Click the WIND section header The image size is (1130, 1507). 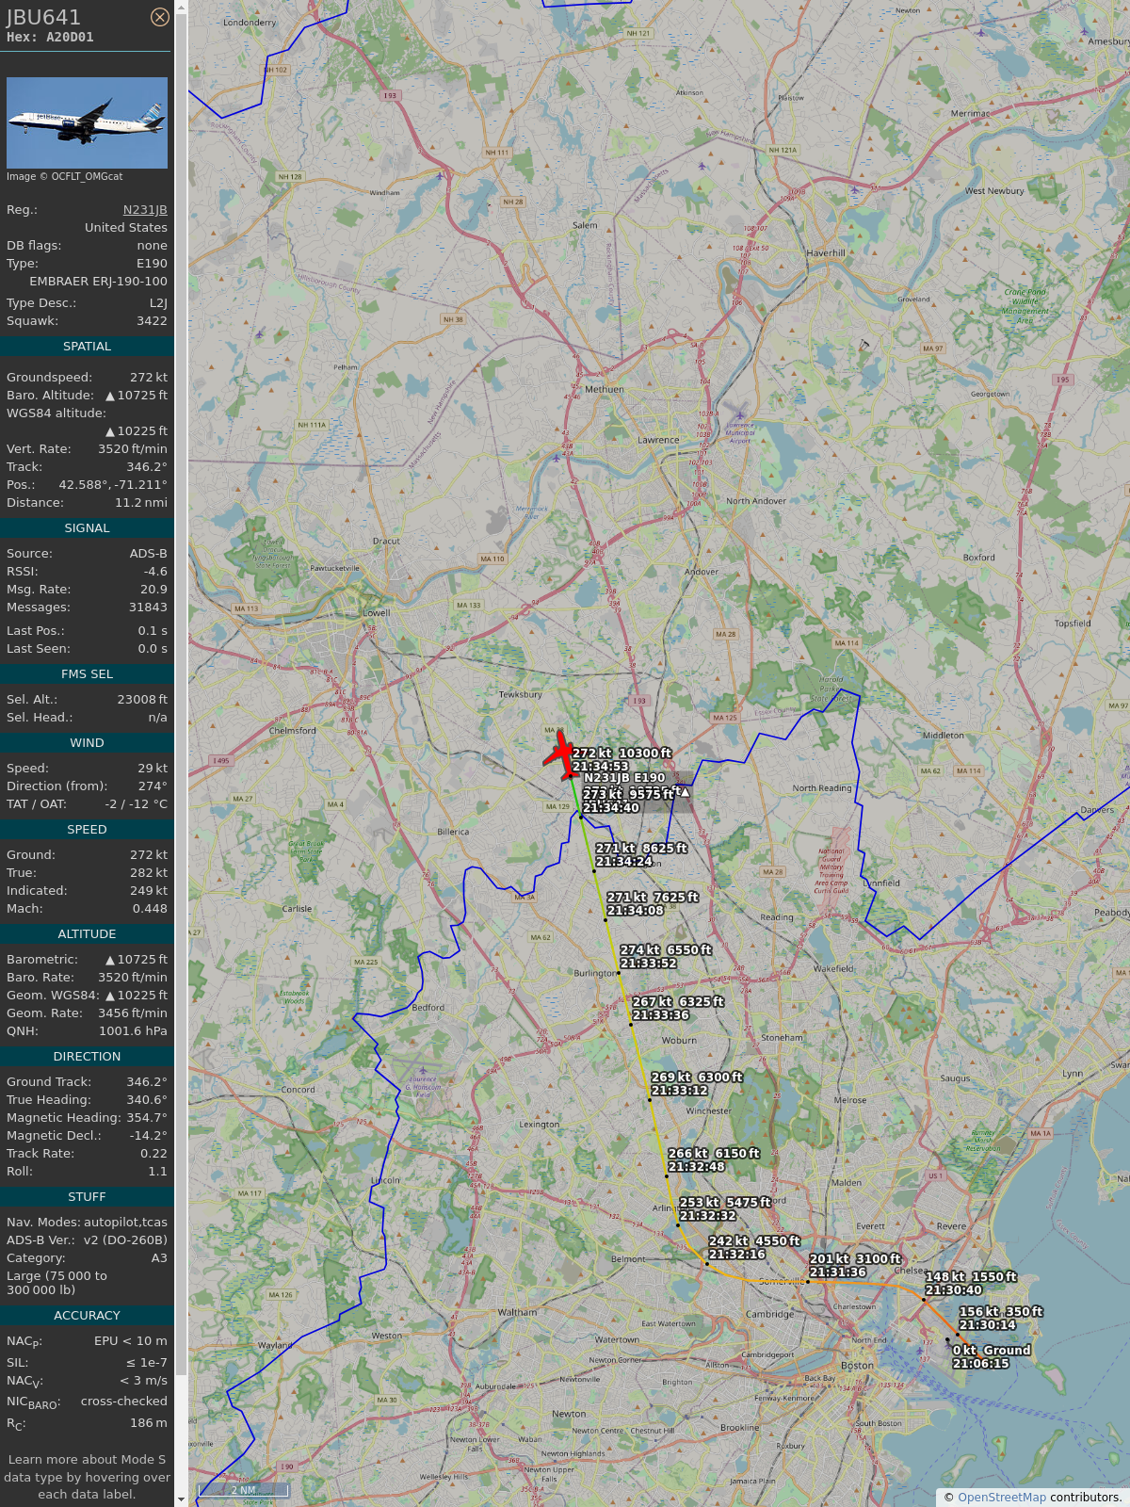87,743
